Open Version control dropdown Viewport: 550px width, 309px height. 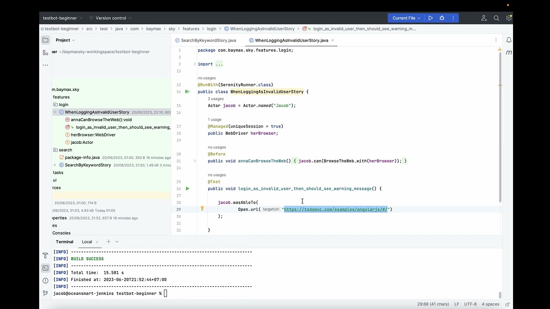[110, 18]
